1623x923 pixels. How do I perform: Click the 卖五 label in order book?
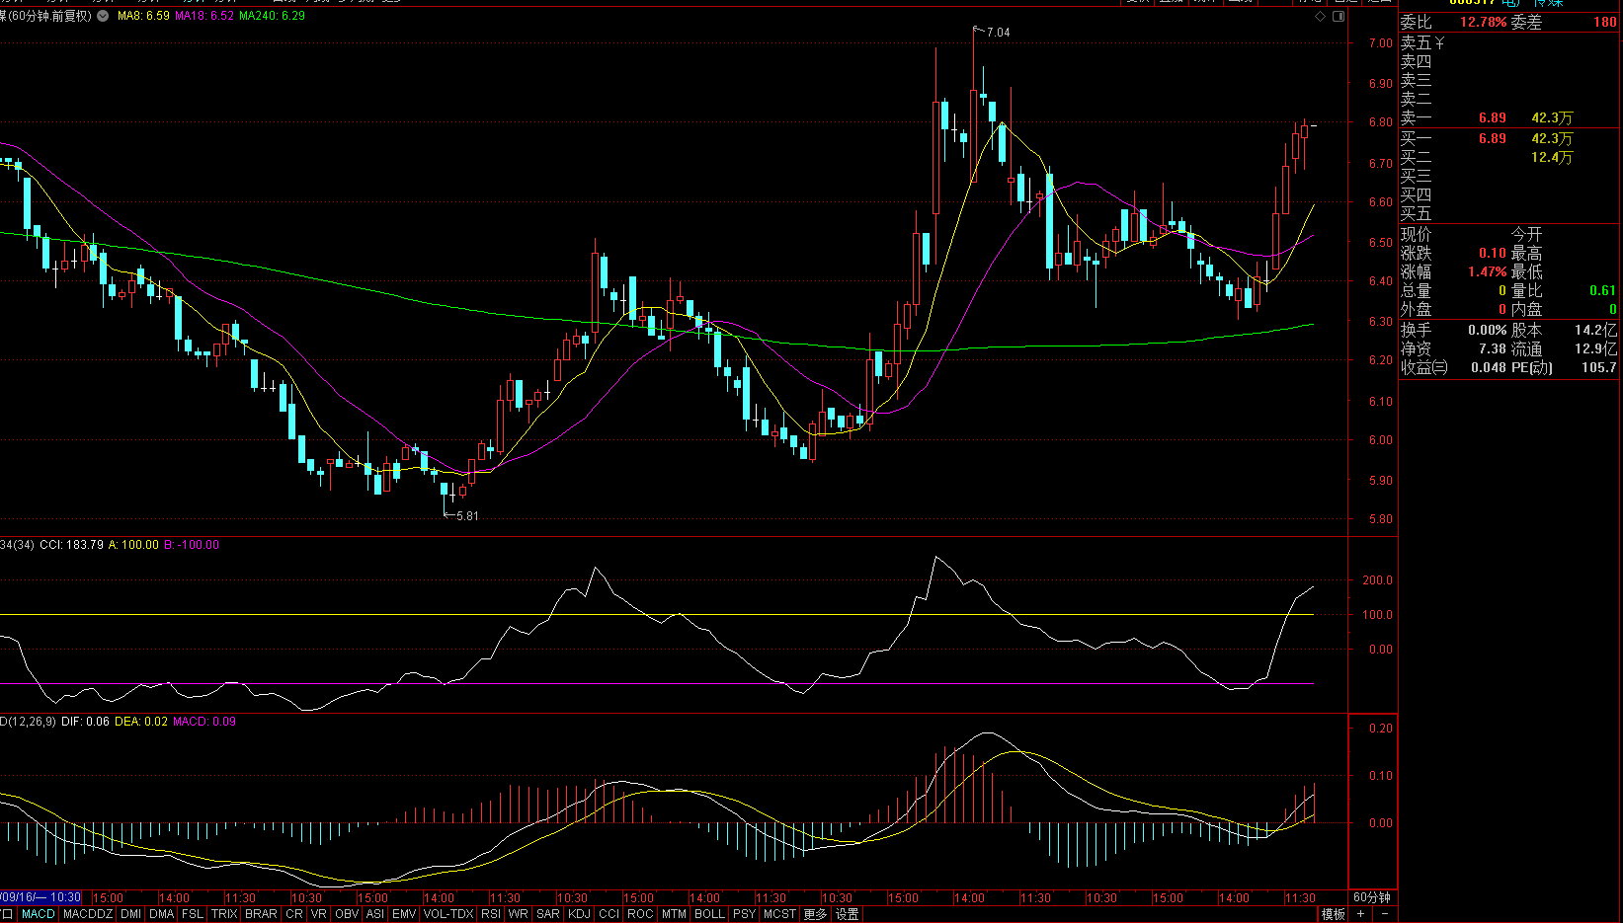point(1416,42)
